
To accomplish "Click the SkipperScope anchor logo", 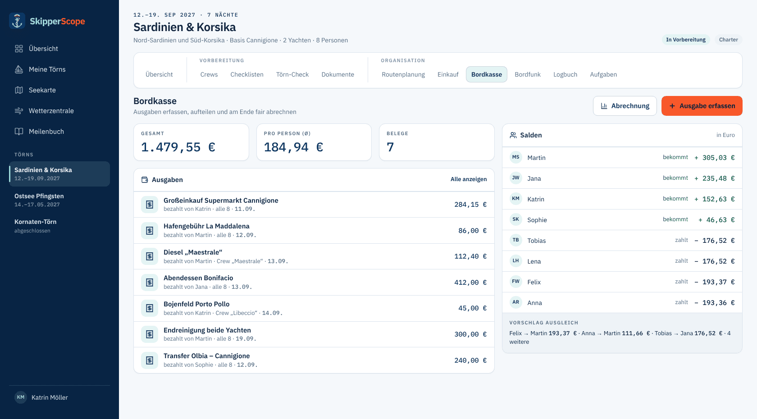I will tap(17, 21).
